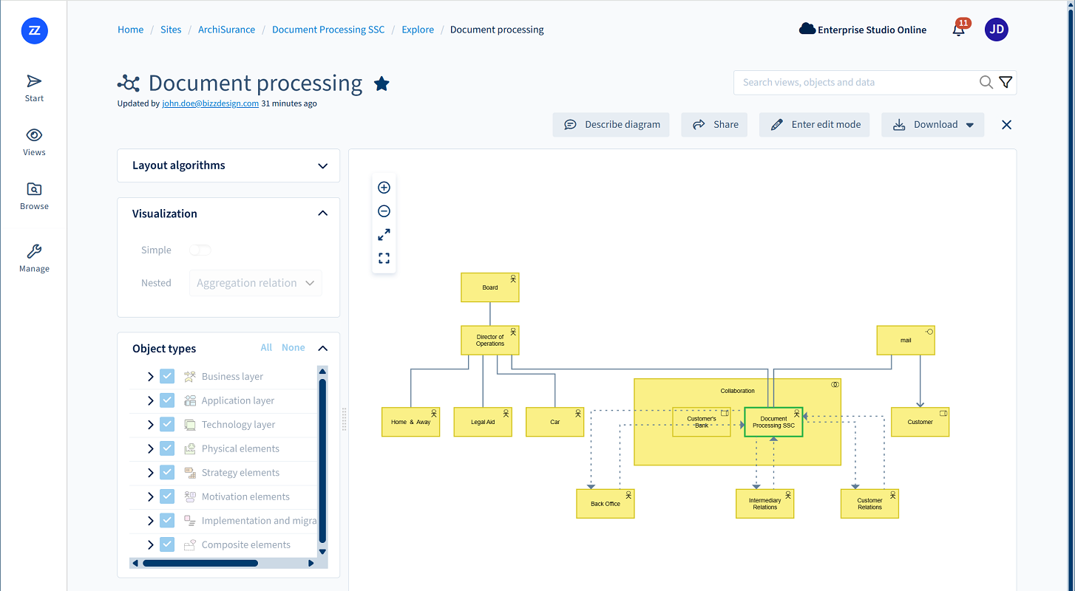Click the favorite star next to title
Image resolution: width=1075 pixels, height=591 pixels.
pyautogui.click(x=381, y=83)
